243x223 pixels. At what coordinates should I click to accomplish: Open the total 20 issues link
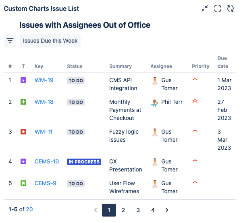click(x=29, y=209)
